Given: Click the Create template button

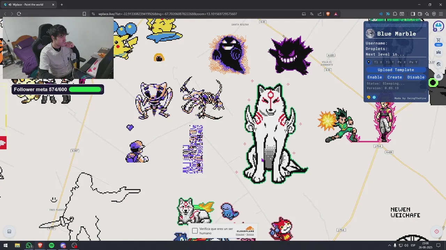Looking at the screenshot, I should [x=395, y=77].
